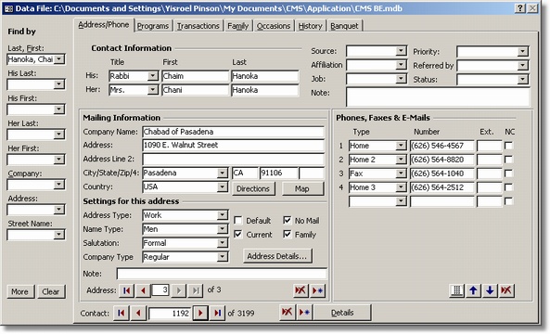550x334 pixels.
Task: Add new address record icon
Action: click(317, 290)
